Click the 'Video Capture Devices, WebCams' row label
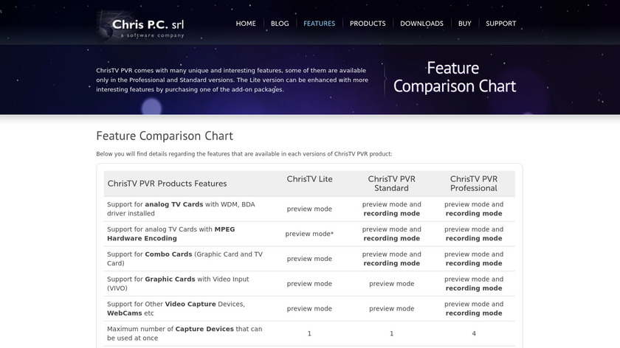620x348 pixels. pos(176,308)
